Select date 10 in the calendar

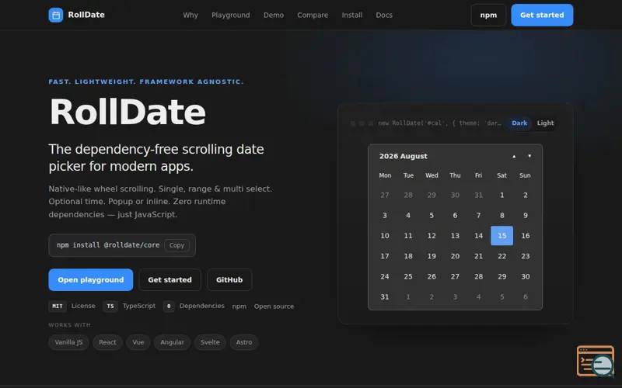tap(385, 236)
